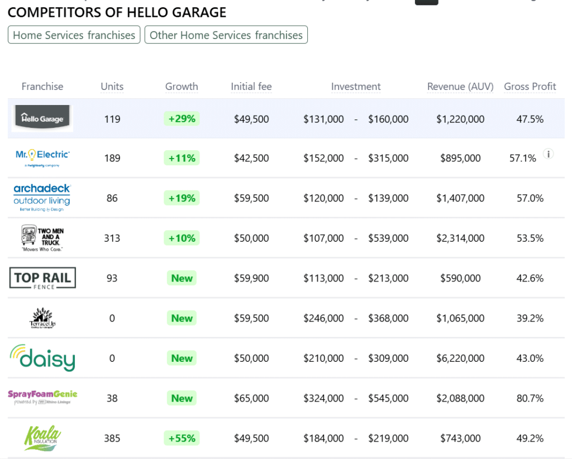The height and width of the screenshot is (459, 572).
Task: Click the +55% growth badge
Action: coord(182,438)
